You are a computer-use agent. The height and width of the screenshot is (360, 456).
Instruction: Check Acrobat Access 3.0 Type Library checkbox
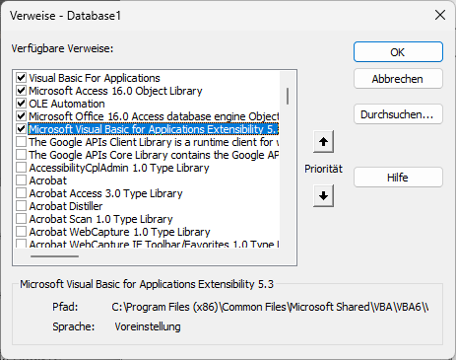click(22, 193)
